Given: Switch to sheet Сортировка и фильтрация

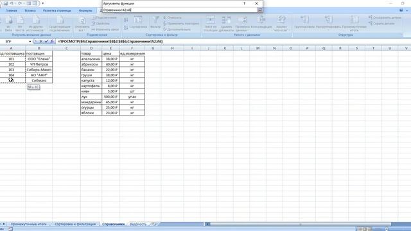Looking at the screenshot, I should [x=75, y=224].
